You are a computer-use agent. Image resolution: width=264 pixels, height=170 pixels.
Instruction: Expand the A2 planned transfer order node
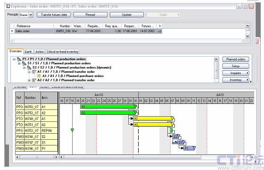pos(29,80)
